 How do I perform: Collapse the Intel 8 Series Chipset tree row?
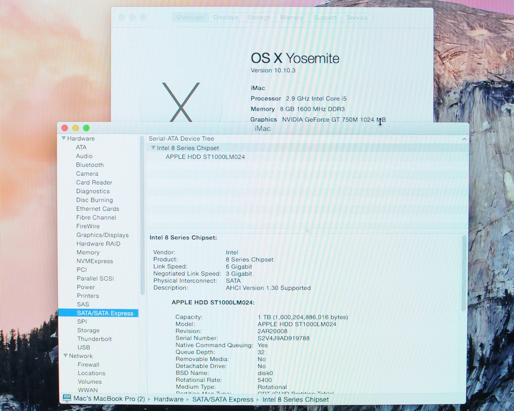point(153,148)
